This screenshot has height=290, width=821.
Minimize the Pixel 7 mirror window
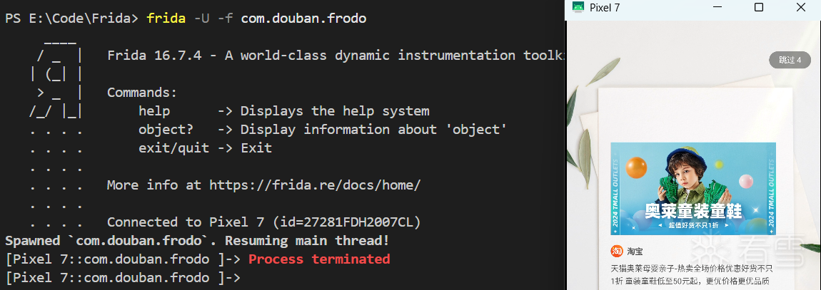[x=717, y=8]
